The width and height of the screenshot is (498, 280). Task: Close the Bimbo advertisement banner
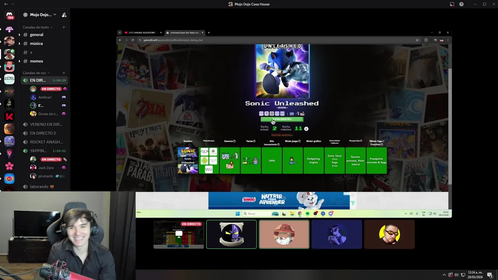pyautogui.click(x=353, y=195)
